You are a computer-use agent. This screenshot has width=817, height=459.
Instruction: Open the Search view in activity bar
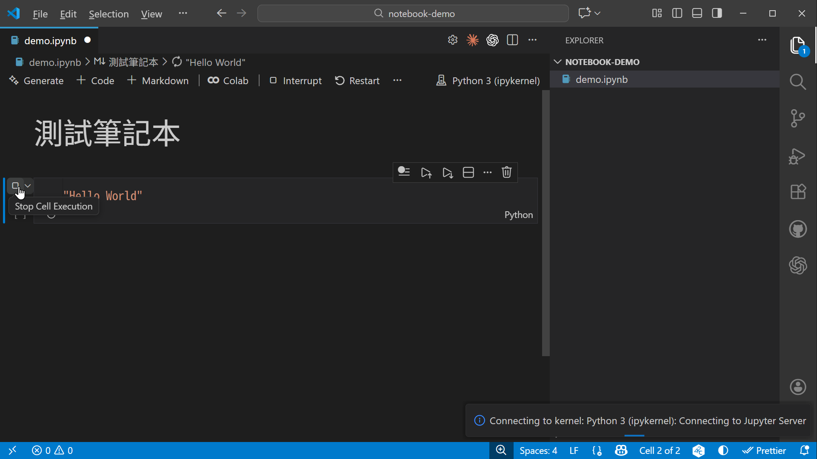tap(798, 82)
